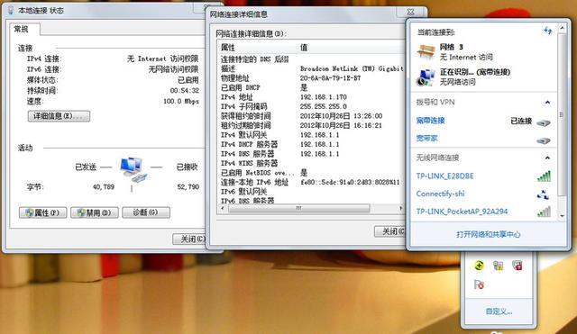The width and height of the screenshot is (577, 334).
Task: Select the 宽带连接 connected entry
Action: (483, 121)
